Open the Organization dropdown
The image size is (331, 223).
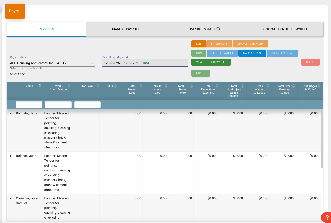(x=53, y=63)
